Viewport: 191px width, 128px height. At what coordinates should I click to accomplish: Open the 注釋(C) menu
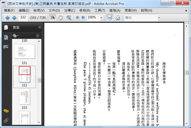point(69,10)
